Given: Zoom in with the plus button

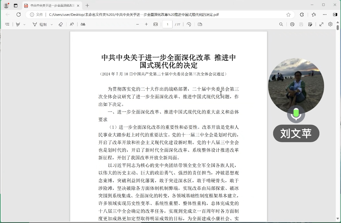Looking at the screenshot, I should (x=146, y=25).
